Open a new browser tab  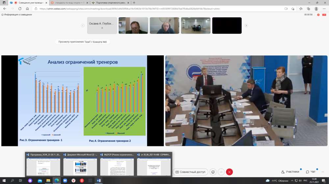(134, 3)
